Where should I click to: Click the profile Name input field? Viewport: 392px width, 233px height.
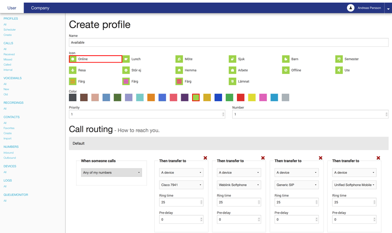[x=228, y=43]
